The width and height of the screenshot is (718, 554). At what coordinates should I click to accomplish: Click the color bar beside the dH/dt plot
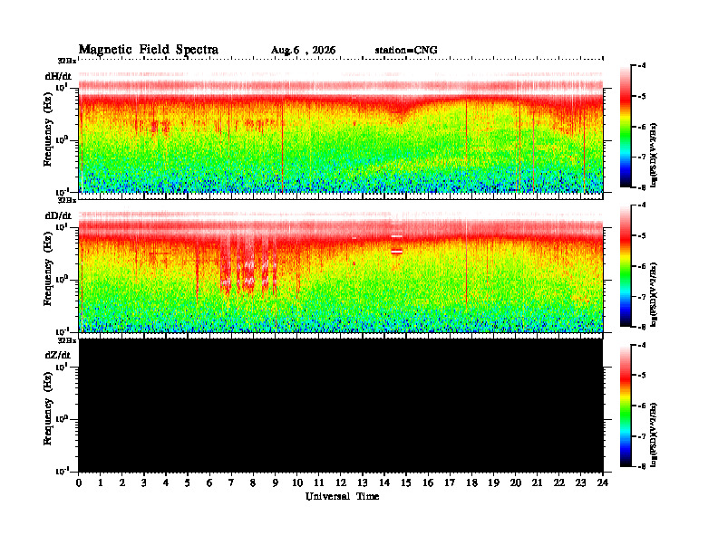626,126
